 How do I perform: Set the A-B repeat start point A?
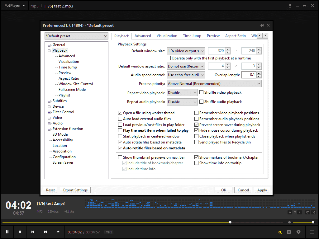coord(290,212)
